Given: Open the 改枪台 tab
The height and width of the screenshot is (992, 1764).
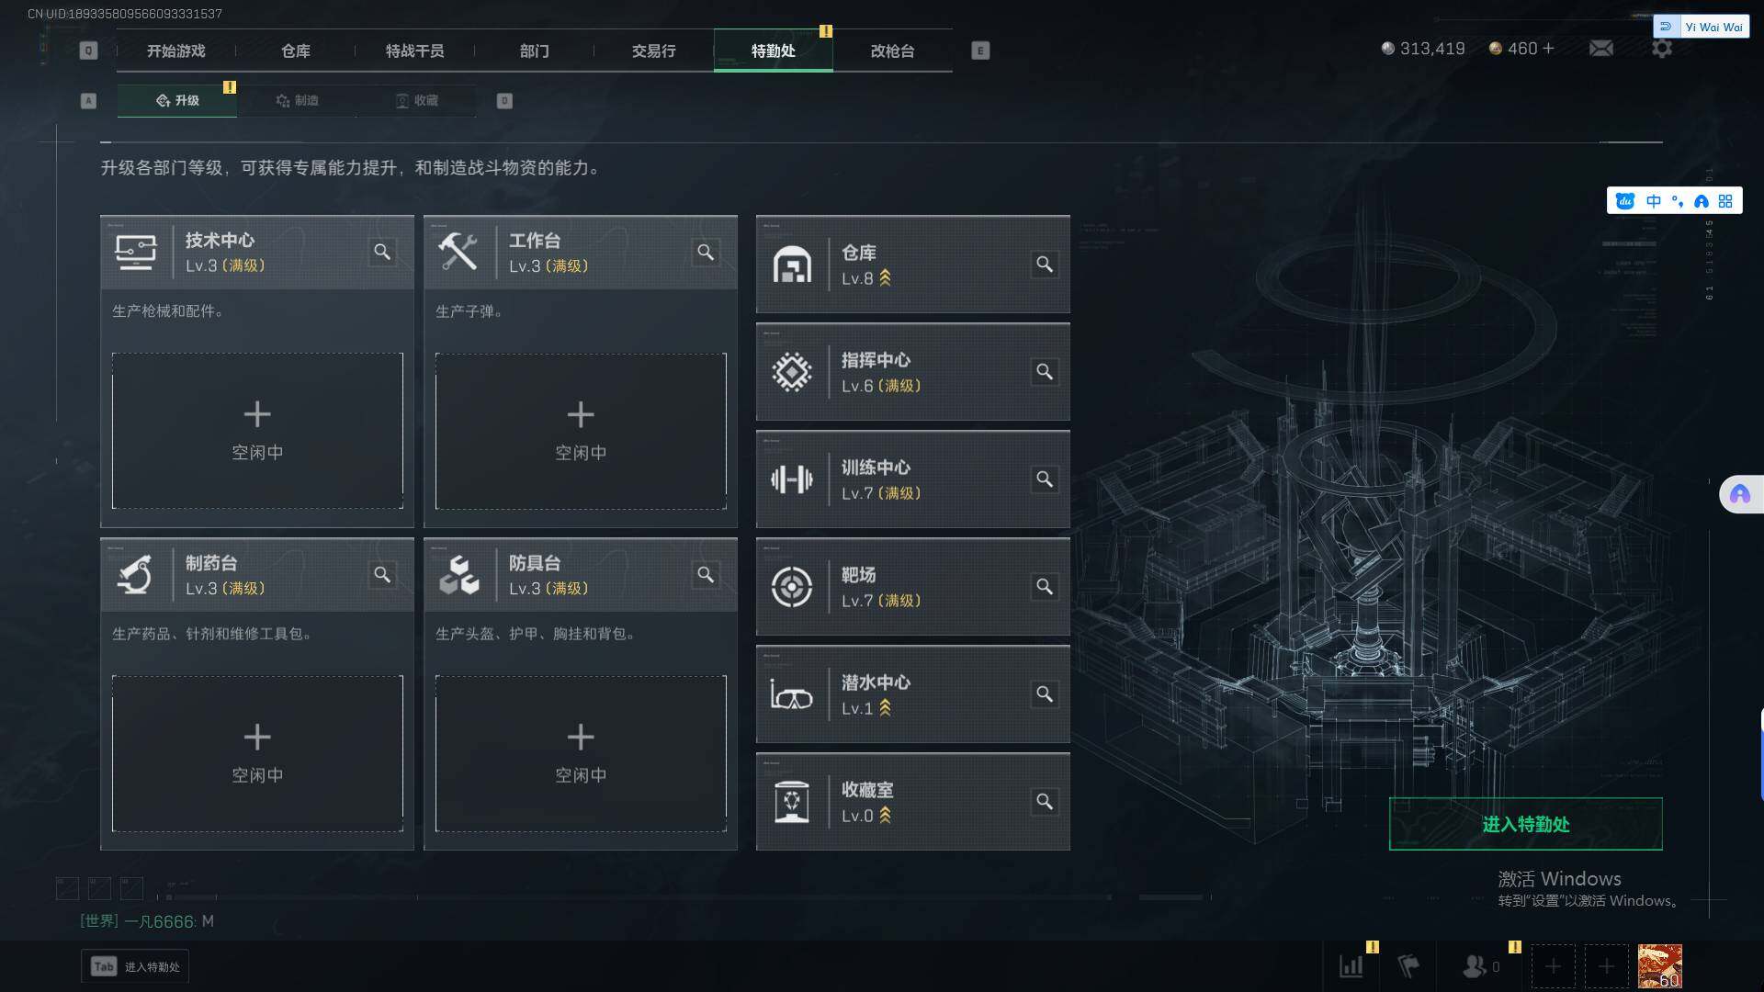Looking at the screenshot, I should [892, 51].
